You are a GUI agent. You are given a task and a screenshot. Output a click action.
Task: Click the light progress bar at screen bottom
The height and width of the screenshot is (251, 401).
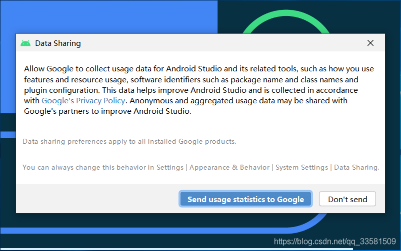tap(176, 249)
